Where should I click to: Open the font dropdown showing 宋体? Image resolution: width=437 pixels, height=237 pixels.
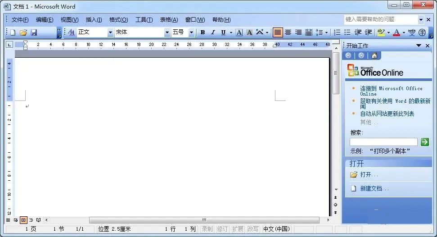click(x=167, y=32)
